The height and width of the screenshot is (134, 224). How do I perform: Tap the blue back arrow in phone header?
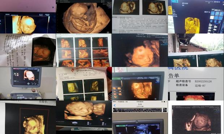(115, 105)
